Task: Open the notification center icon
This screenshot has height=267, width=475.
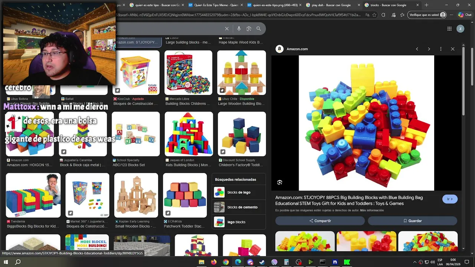Action: click(x=467, y=262)
